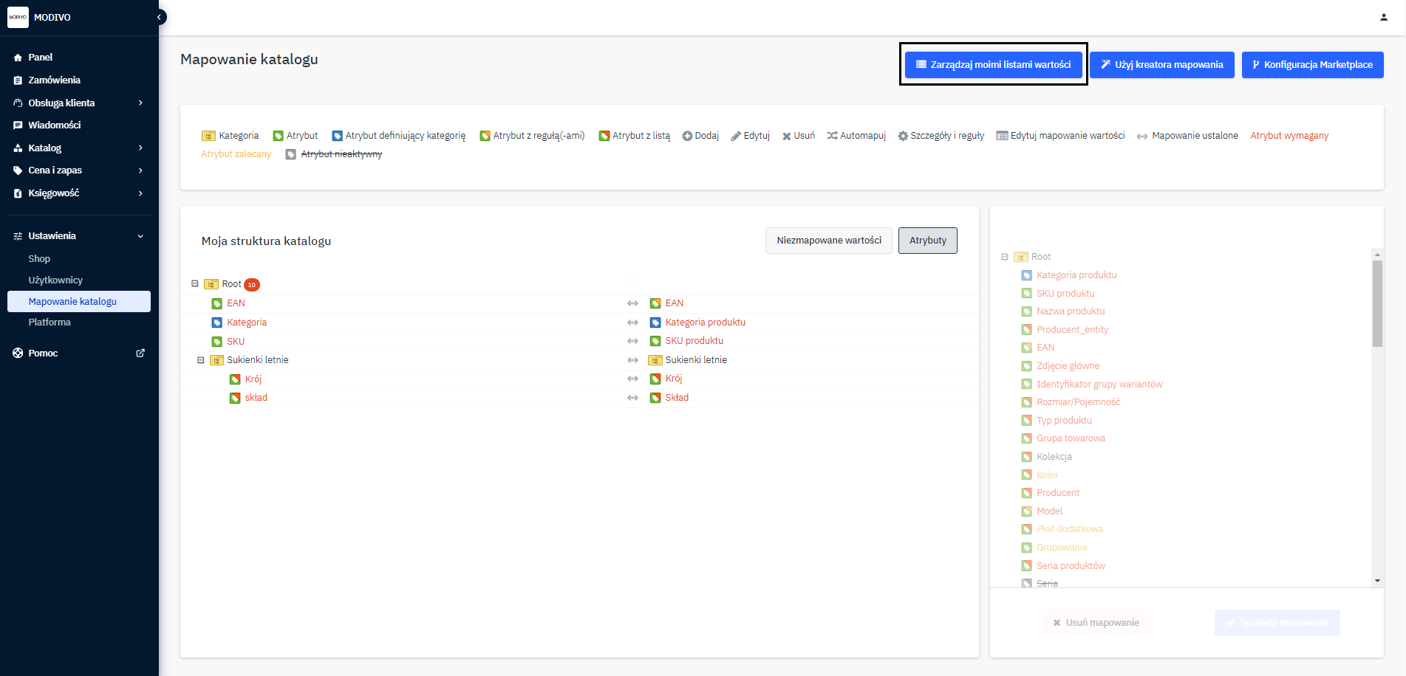This screenshot has width=1406, height=676.
Task: Click the blue Kategoria attribute icon
Action: point(217,323)
